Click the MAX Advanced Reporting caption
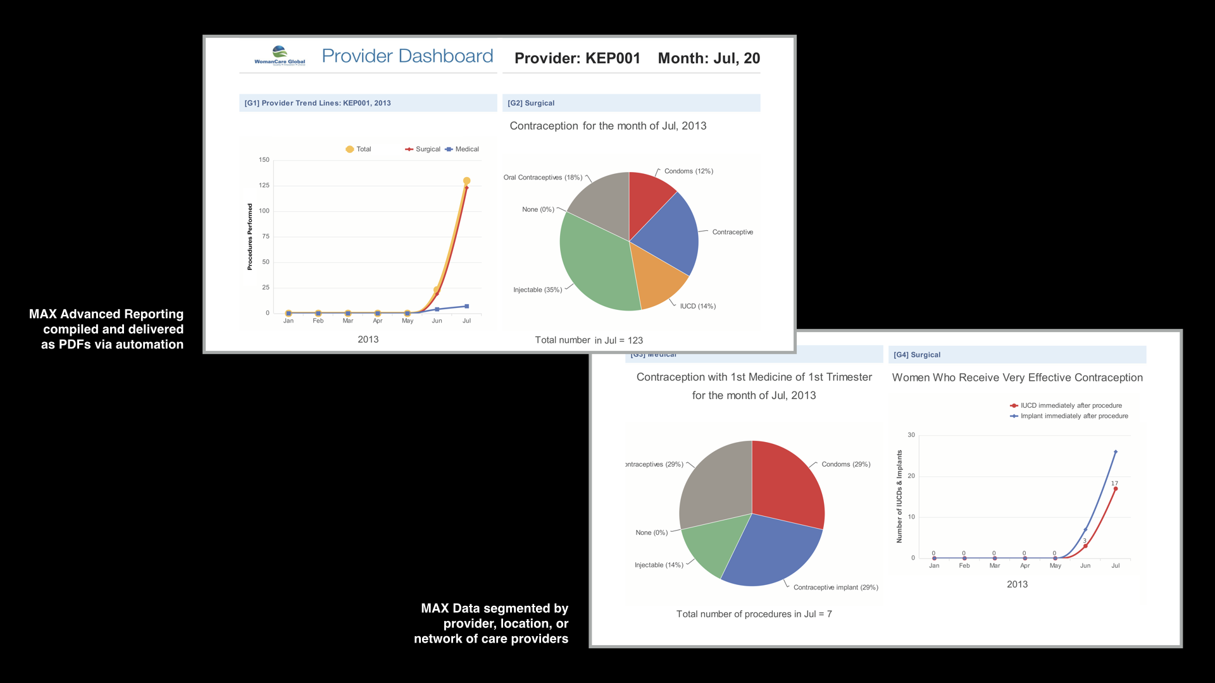The height and width of the screenshot is (683, 1215). coord(106,329)
